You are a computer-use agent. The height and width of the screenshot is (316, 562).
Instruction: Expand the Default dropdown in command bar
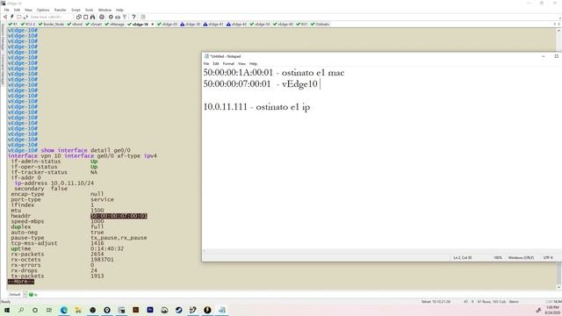point(25,295)
